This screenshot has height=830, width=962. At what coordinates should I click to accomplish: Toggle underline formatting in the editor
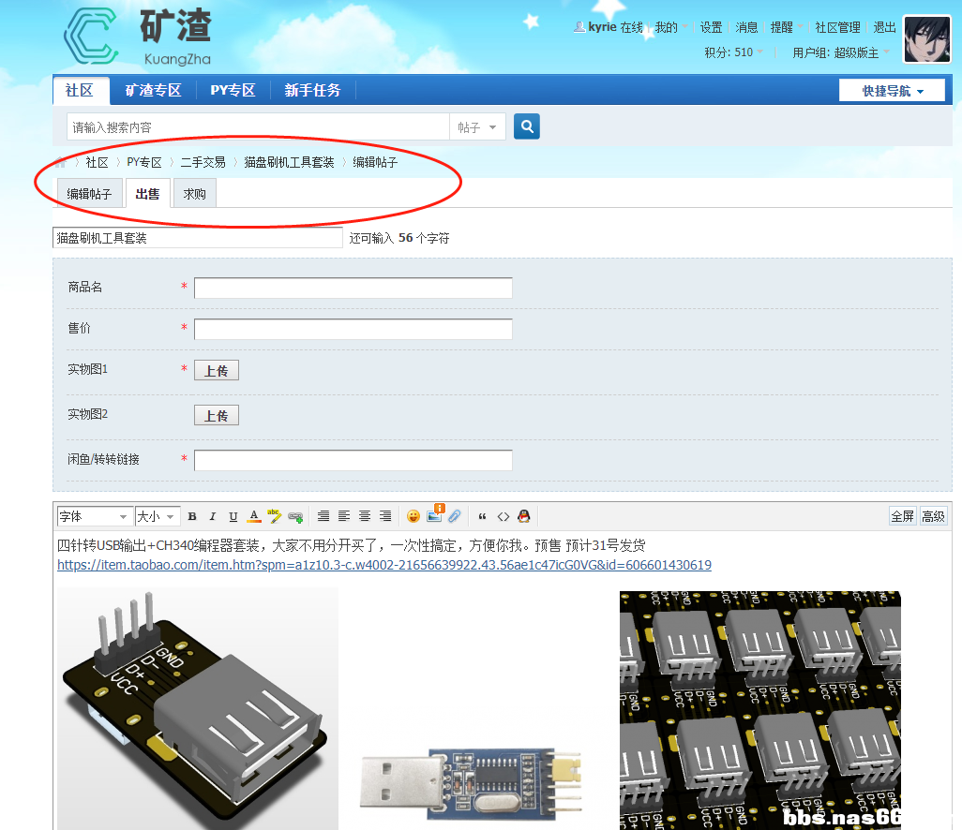233,516
